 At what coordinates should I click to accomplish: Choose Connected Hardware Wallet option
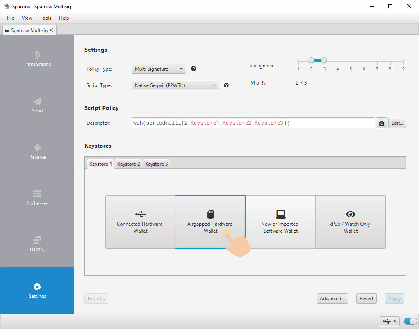(x=140, y=222)
